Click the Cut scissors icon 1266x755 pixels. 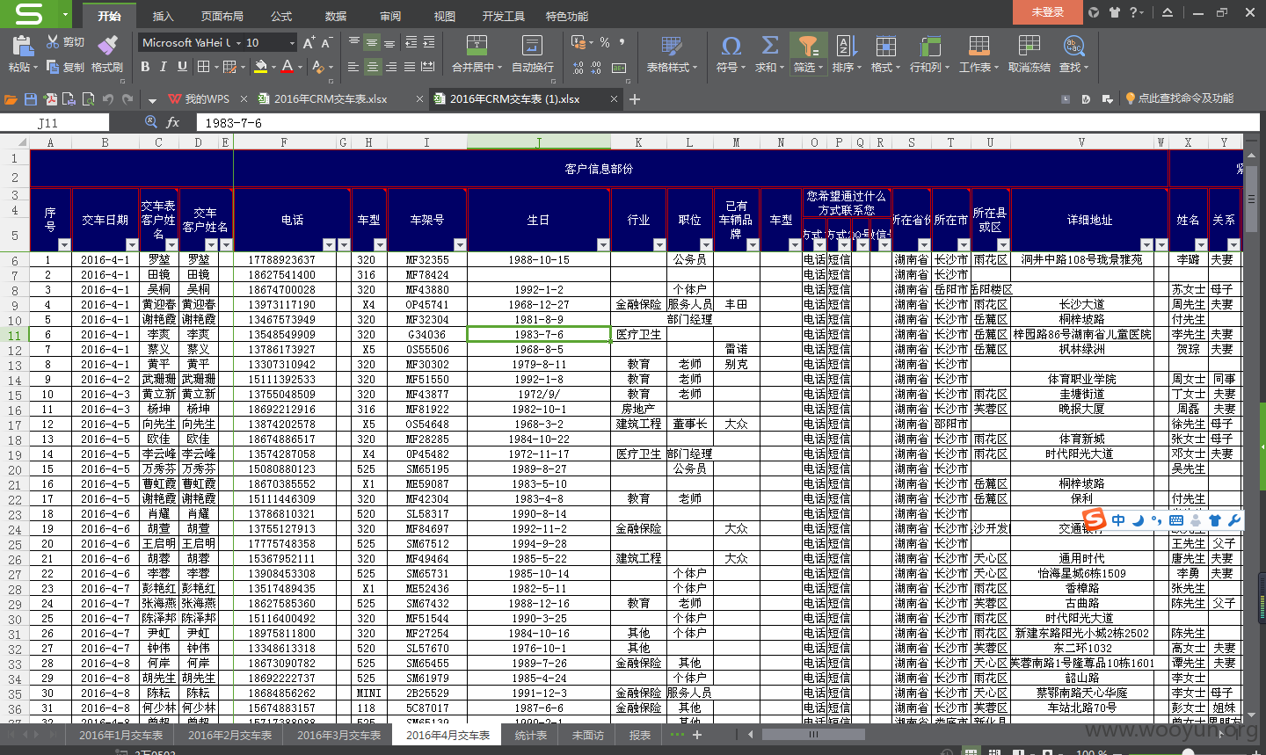pyautogui.click(x=53, y=42)
